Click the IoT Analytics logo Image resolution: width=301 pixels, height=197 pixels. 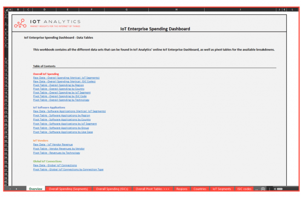tap(48, 24)
